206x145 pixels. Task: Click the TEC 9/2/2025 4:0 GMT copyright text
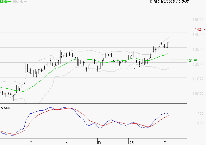click(x=169, y=2)
